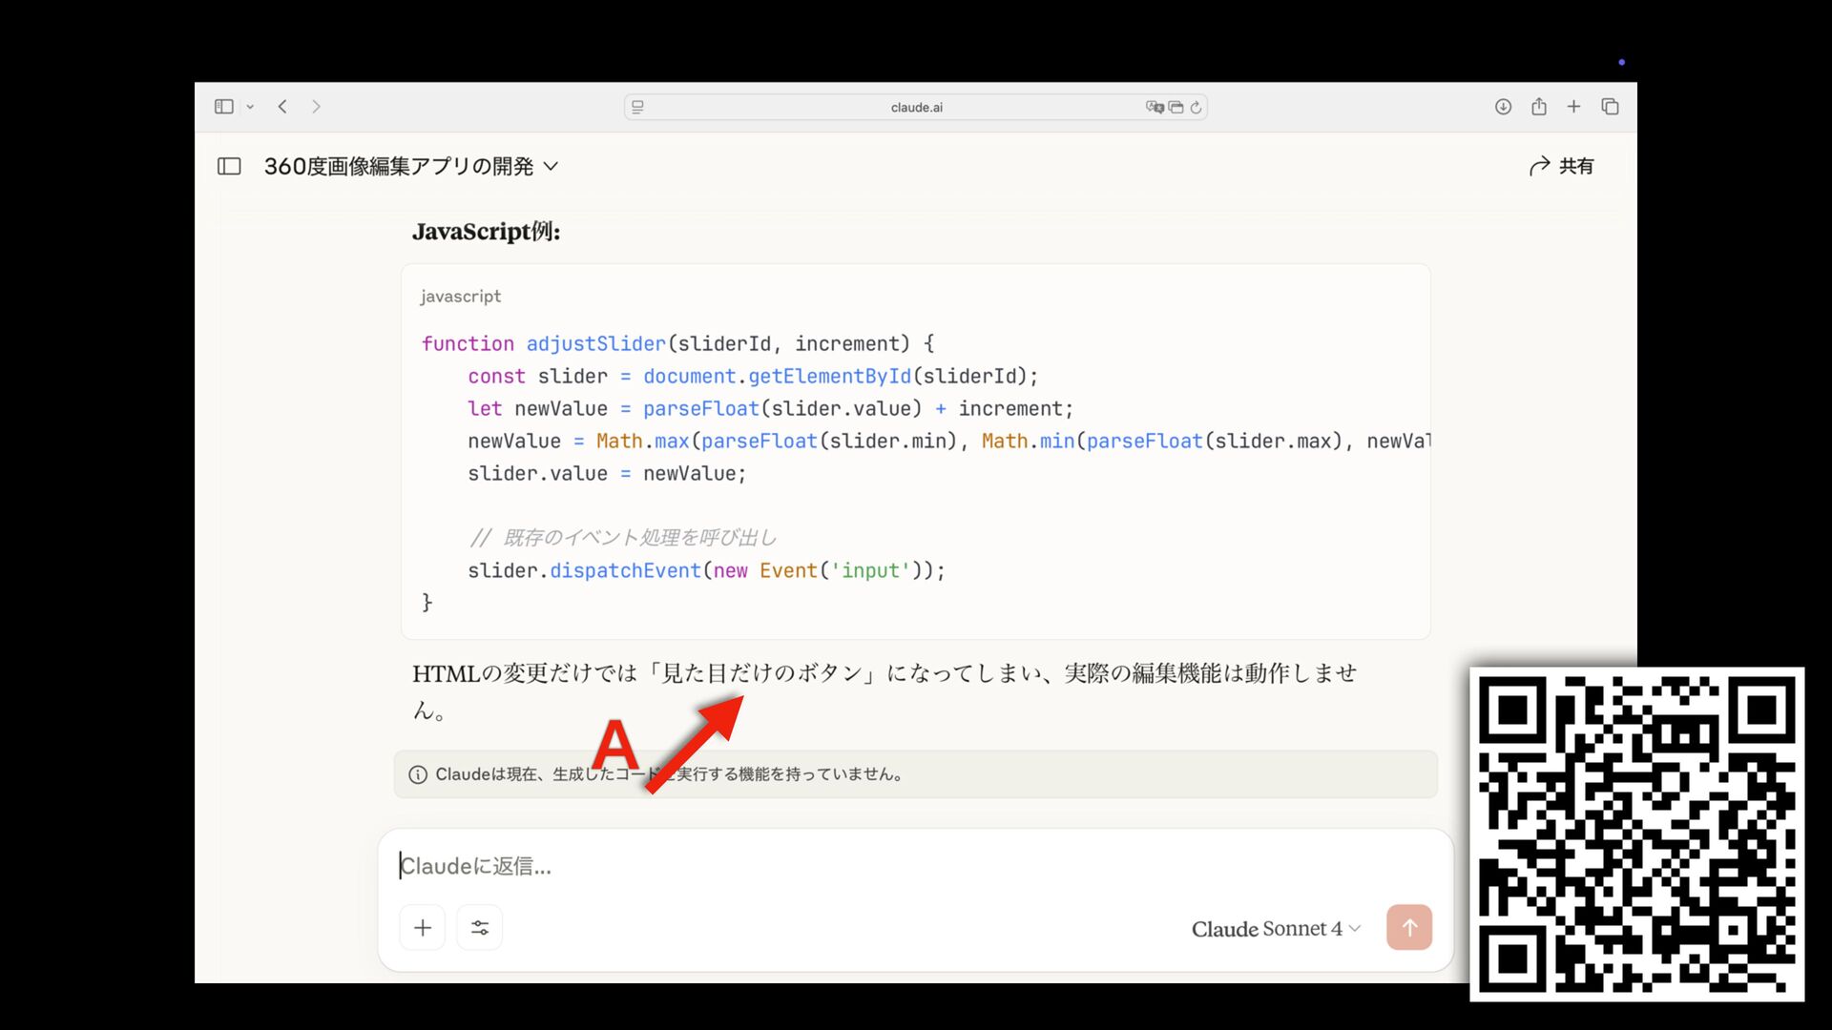Open the reader view icon in address bar
1832x1030 pixels.
637,107
